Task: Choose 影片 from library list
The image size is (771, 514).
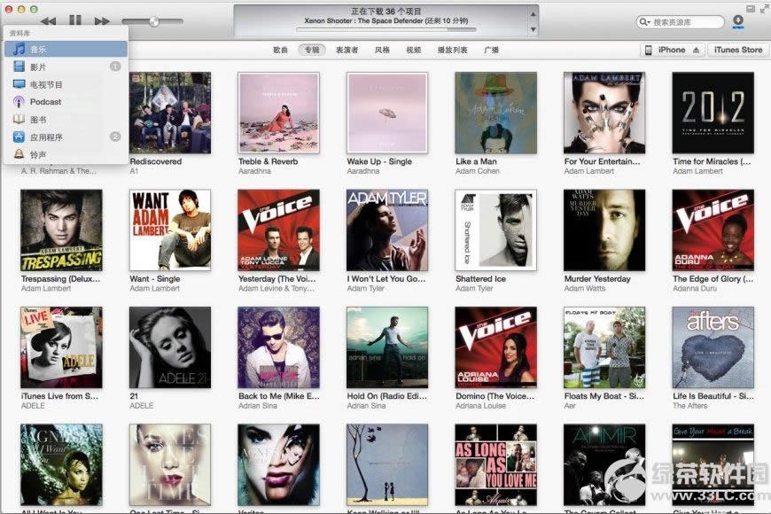Action: tap(66, 66)
